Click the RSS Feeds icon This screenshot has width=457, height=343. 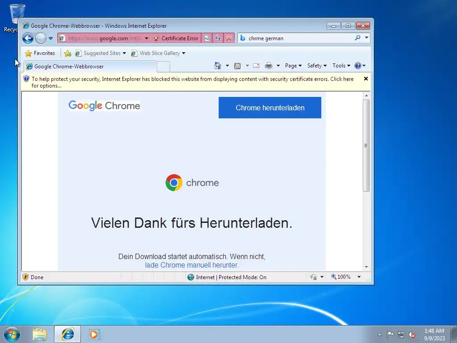237,66
